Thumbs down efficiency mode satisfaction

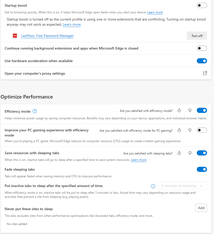[190, 110]
